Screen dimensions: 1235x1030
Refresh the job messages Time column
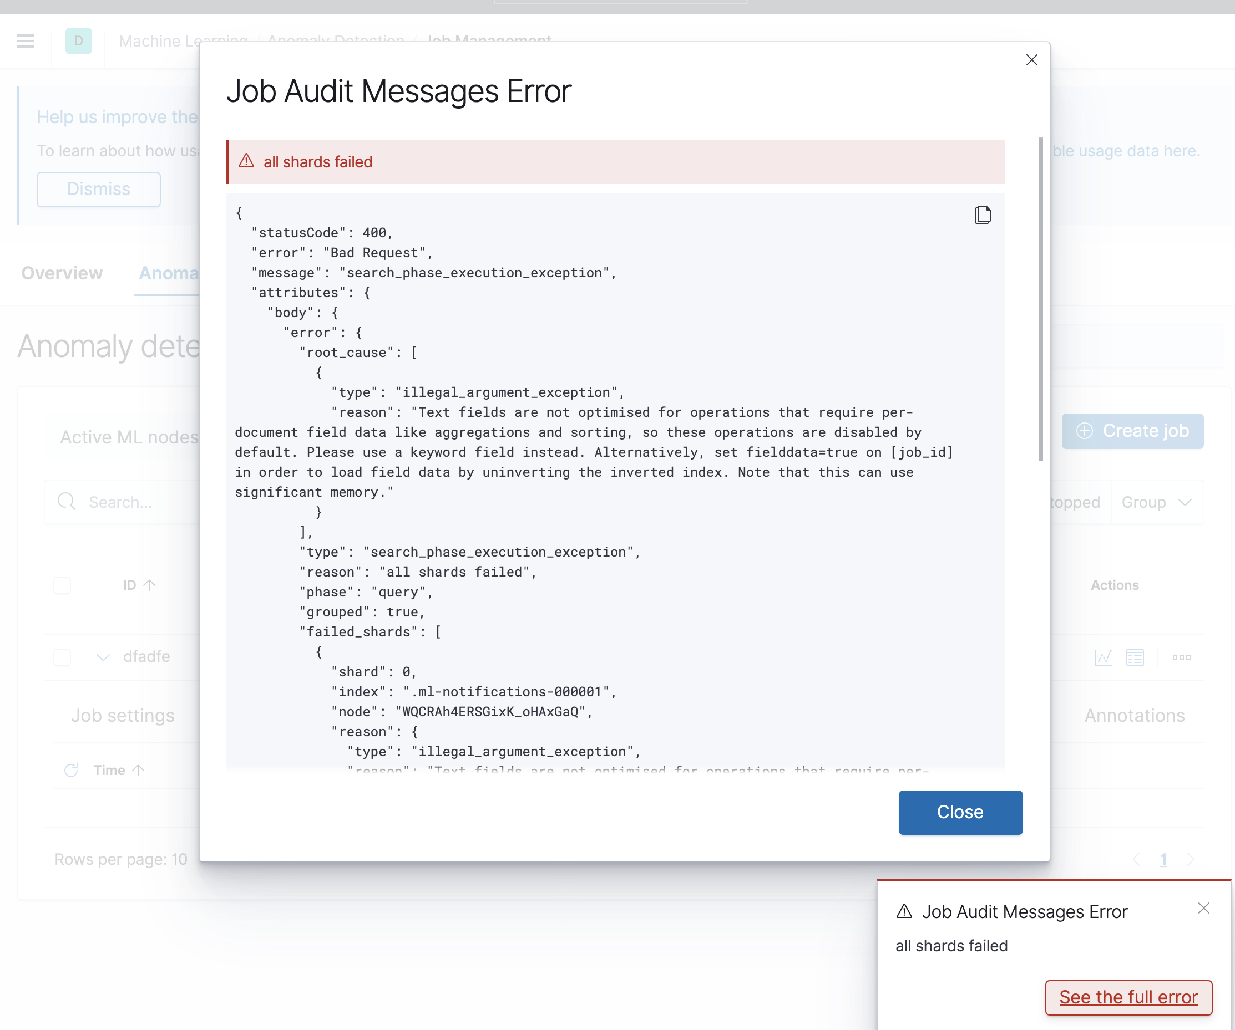71,769
